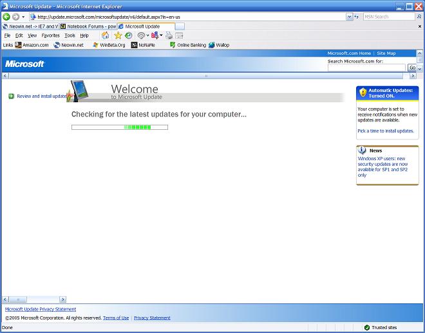Image resolution: width=425 pixels, height=333 pixels.
Task: Click the Go search button
Action: click(x=412, y=68)
